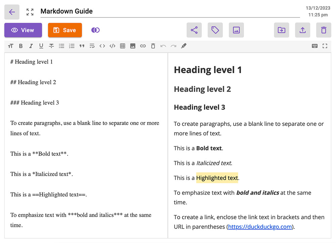Insert a code block

click(x=112, y=46)
